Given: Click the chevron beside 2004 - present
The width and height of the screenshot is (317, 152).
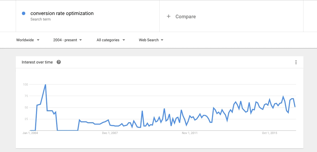Looking at the screenshot, I should pos(80,40).
